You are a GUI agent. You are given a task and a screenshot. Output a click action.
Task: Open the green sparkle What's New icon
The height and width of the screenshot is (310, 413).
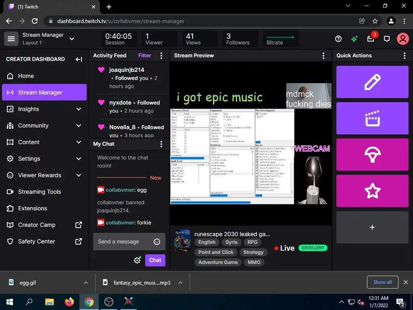[354, 39]
